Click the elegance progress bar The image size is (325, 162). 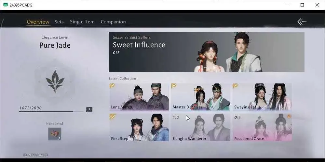tap(51, 112)
